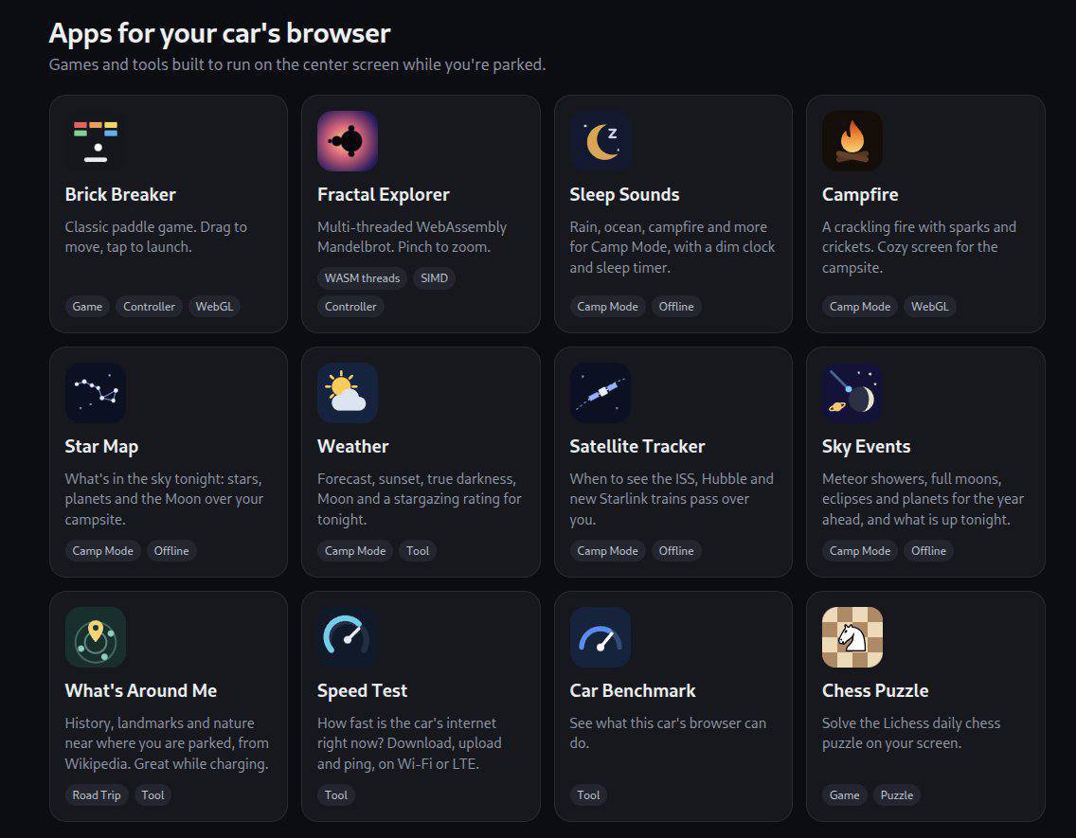This screenshot has height=838, width=1076.
Task: Click Camp Mode tag on Campfire
Action: point(860,307)
